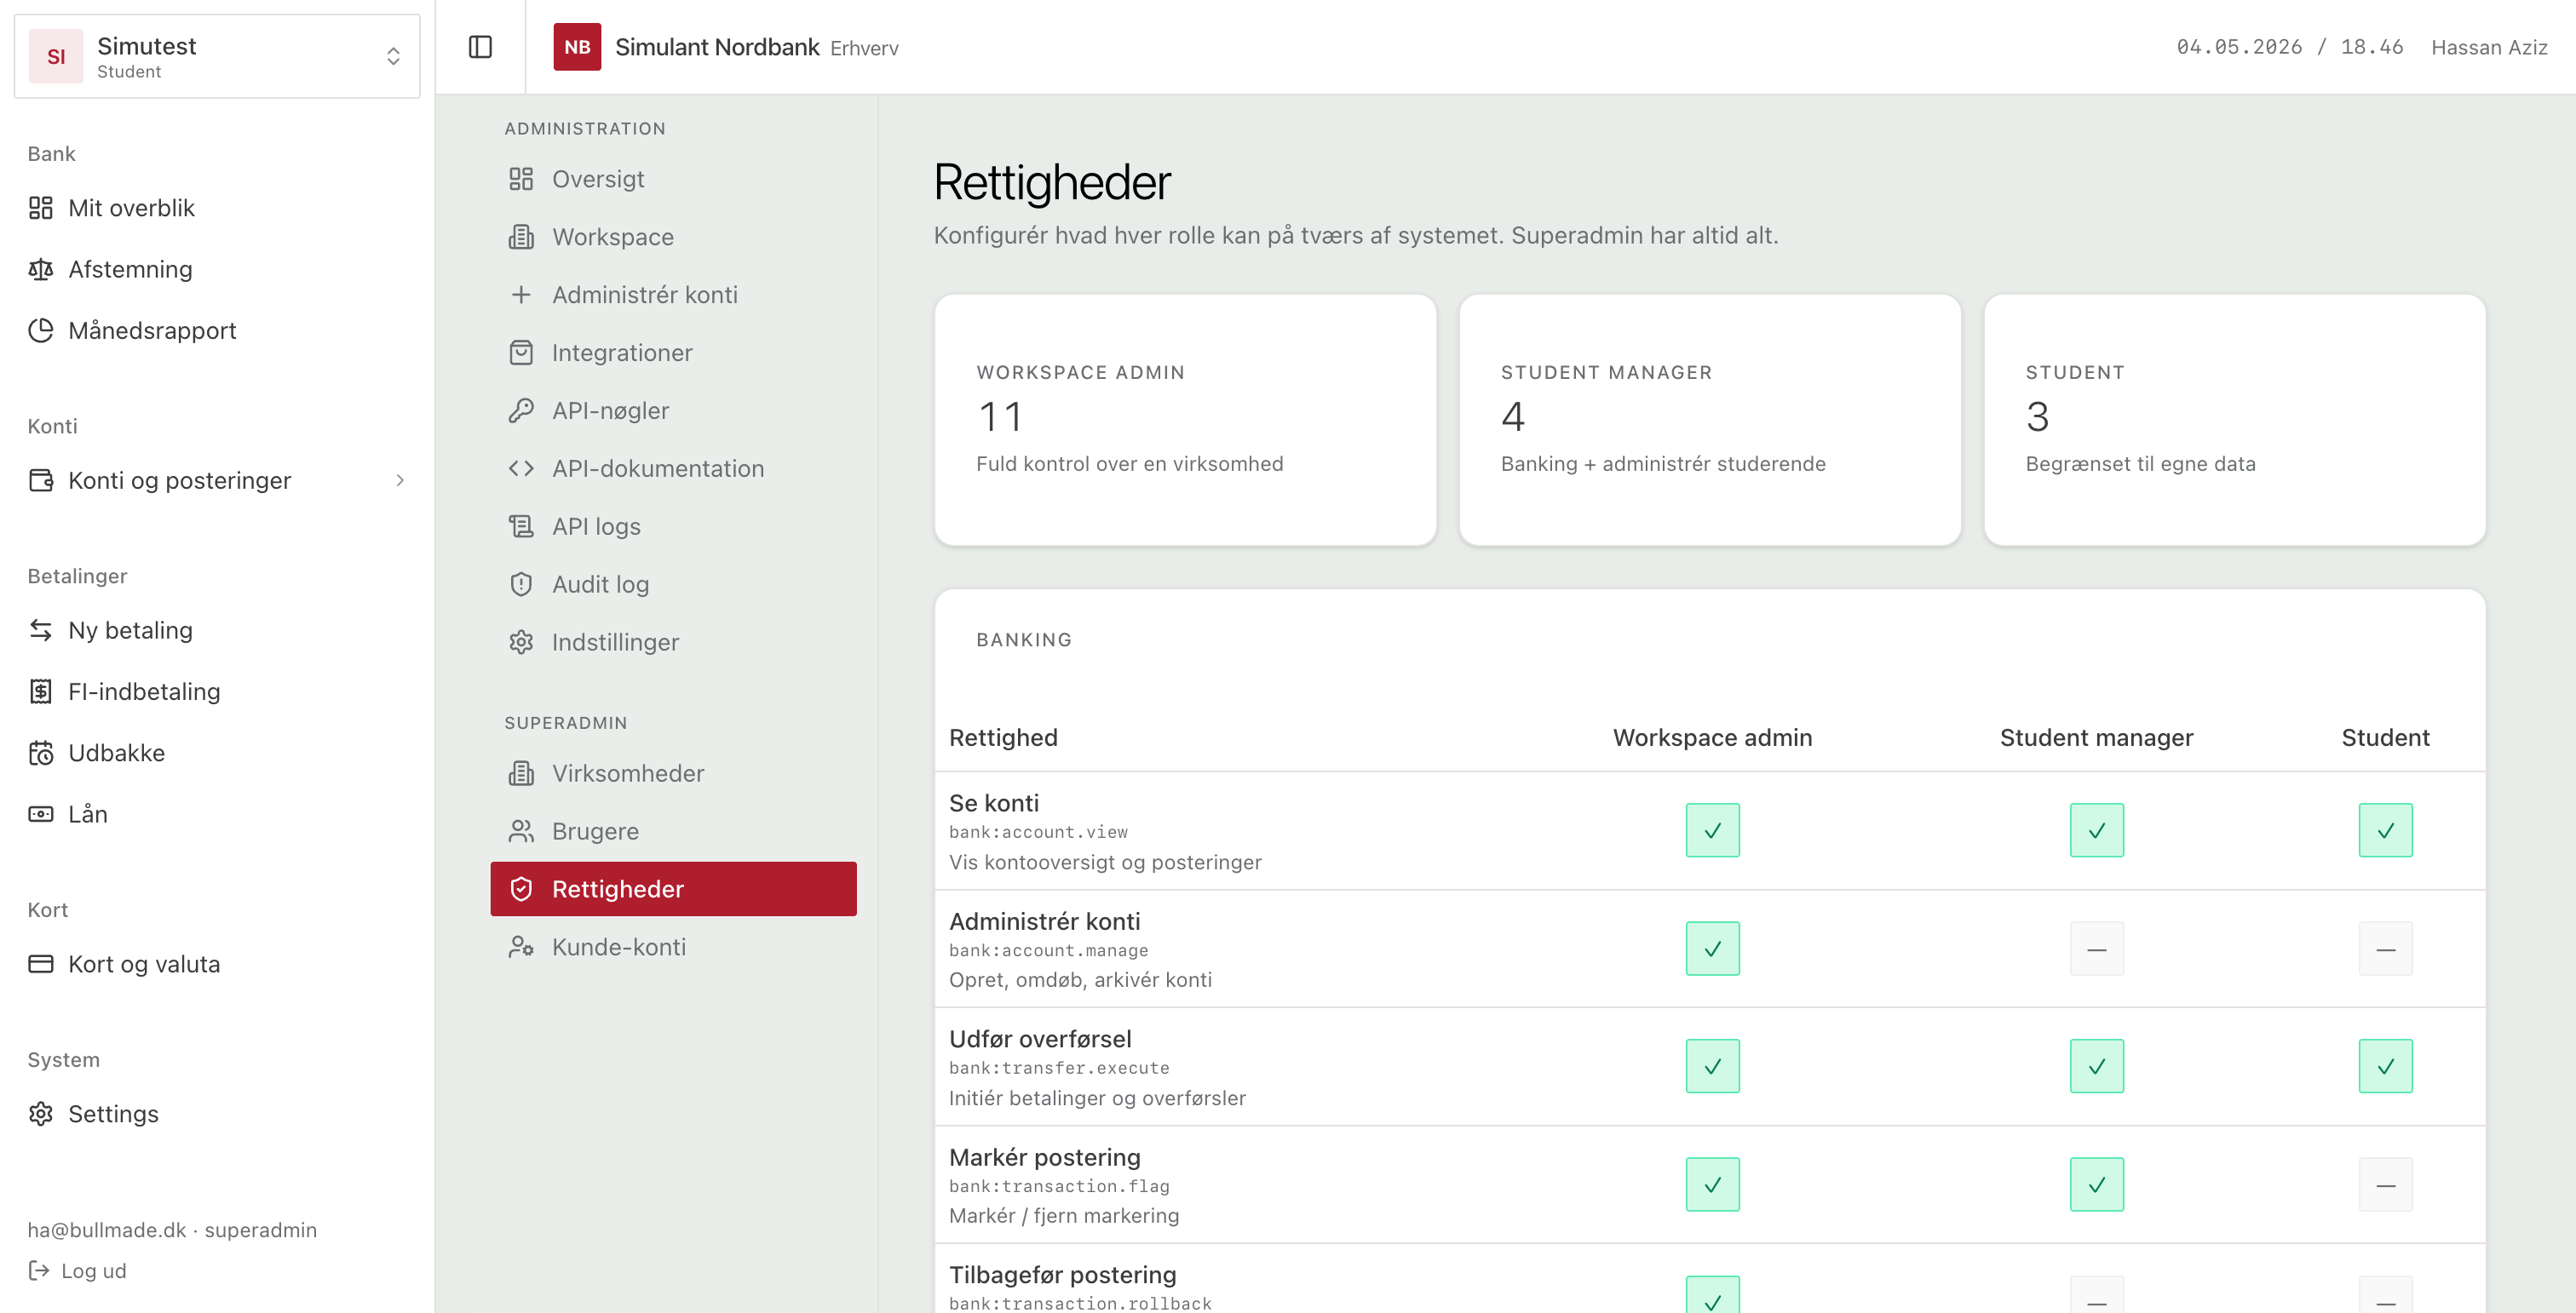Viewport: 2576px width, 1313px height.
Task: Open the Afstemning link
Action: (217, 269)
